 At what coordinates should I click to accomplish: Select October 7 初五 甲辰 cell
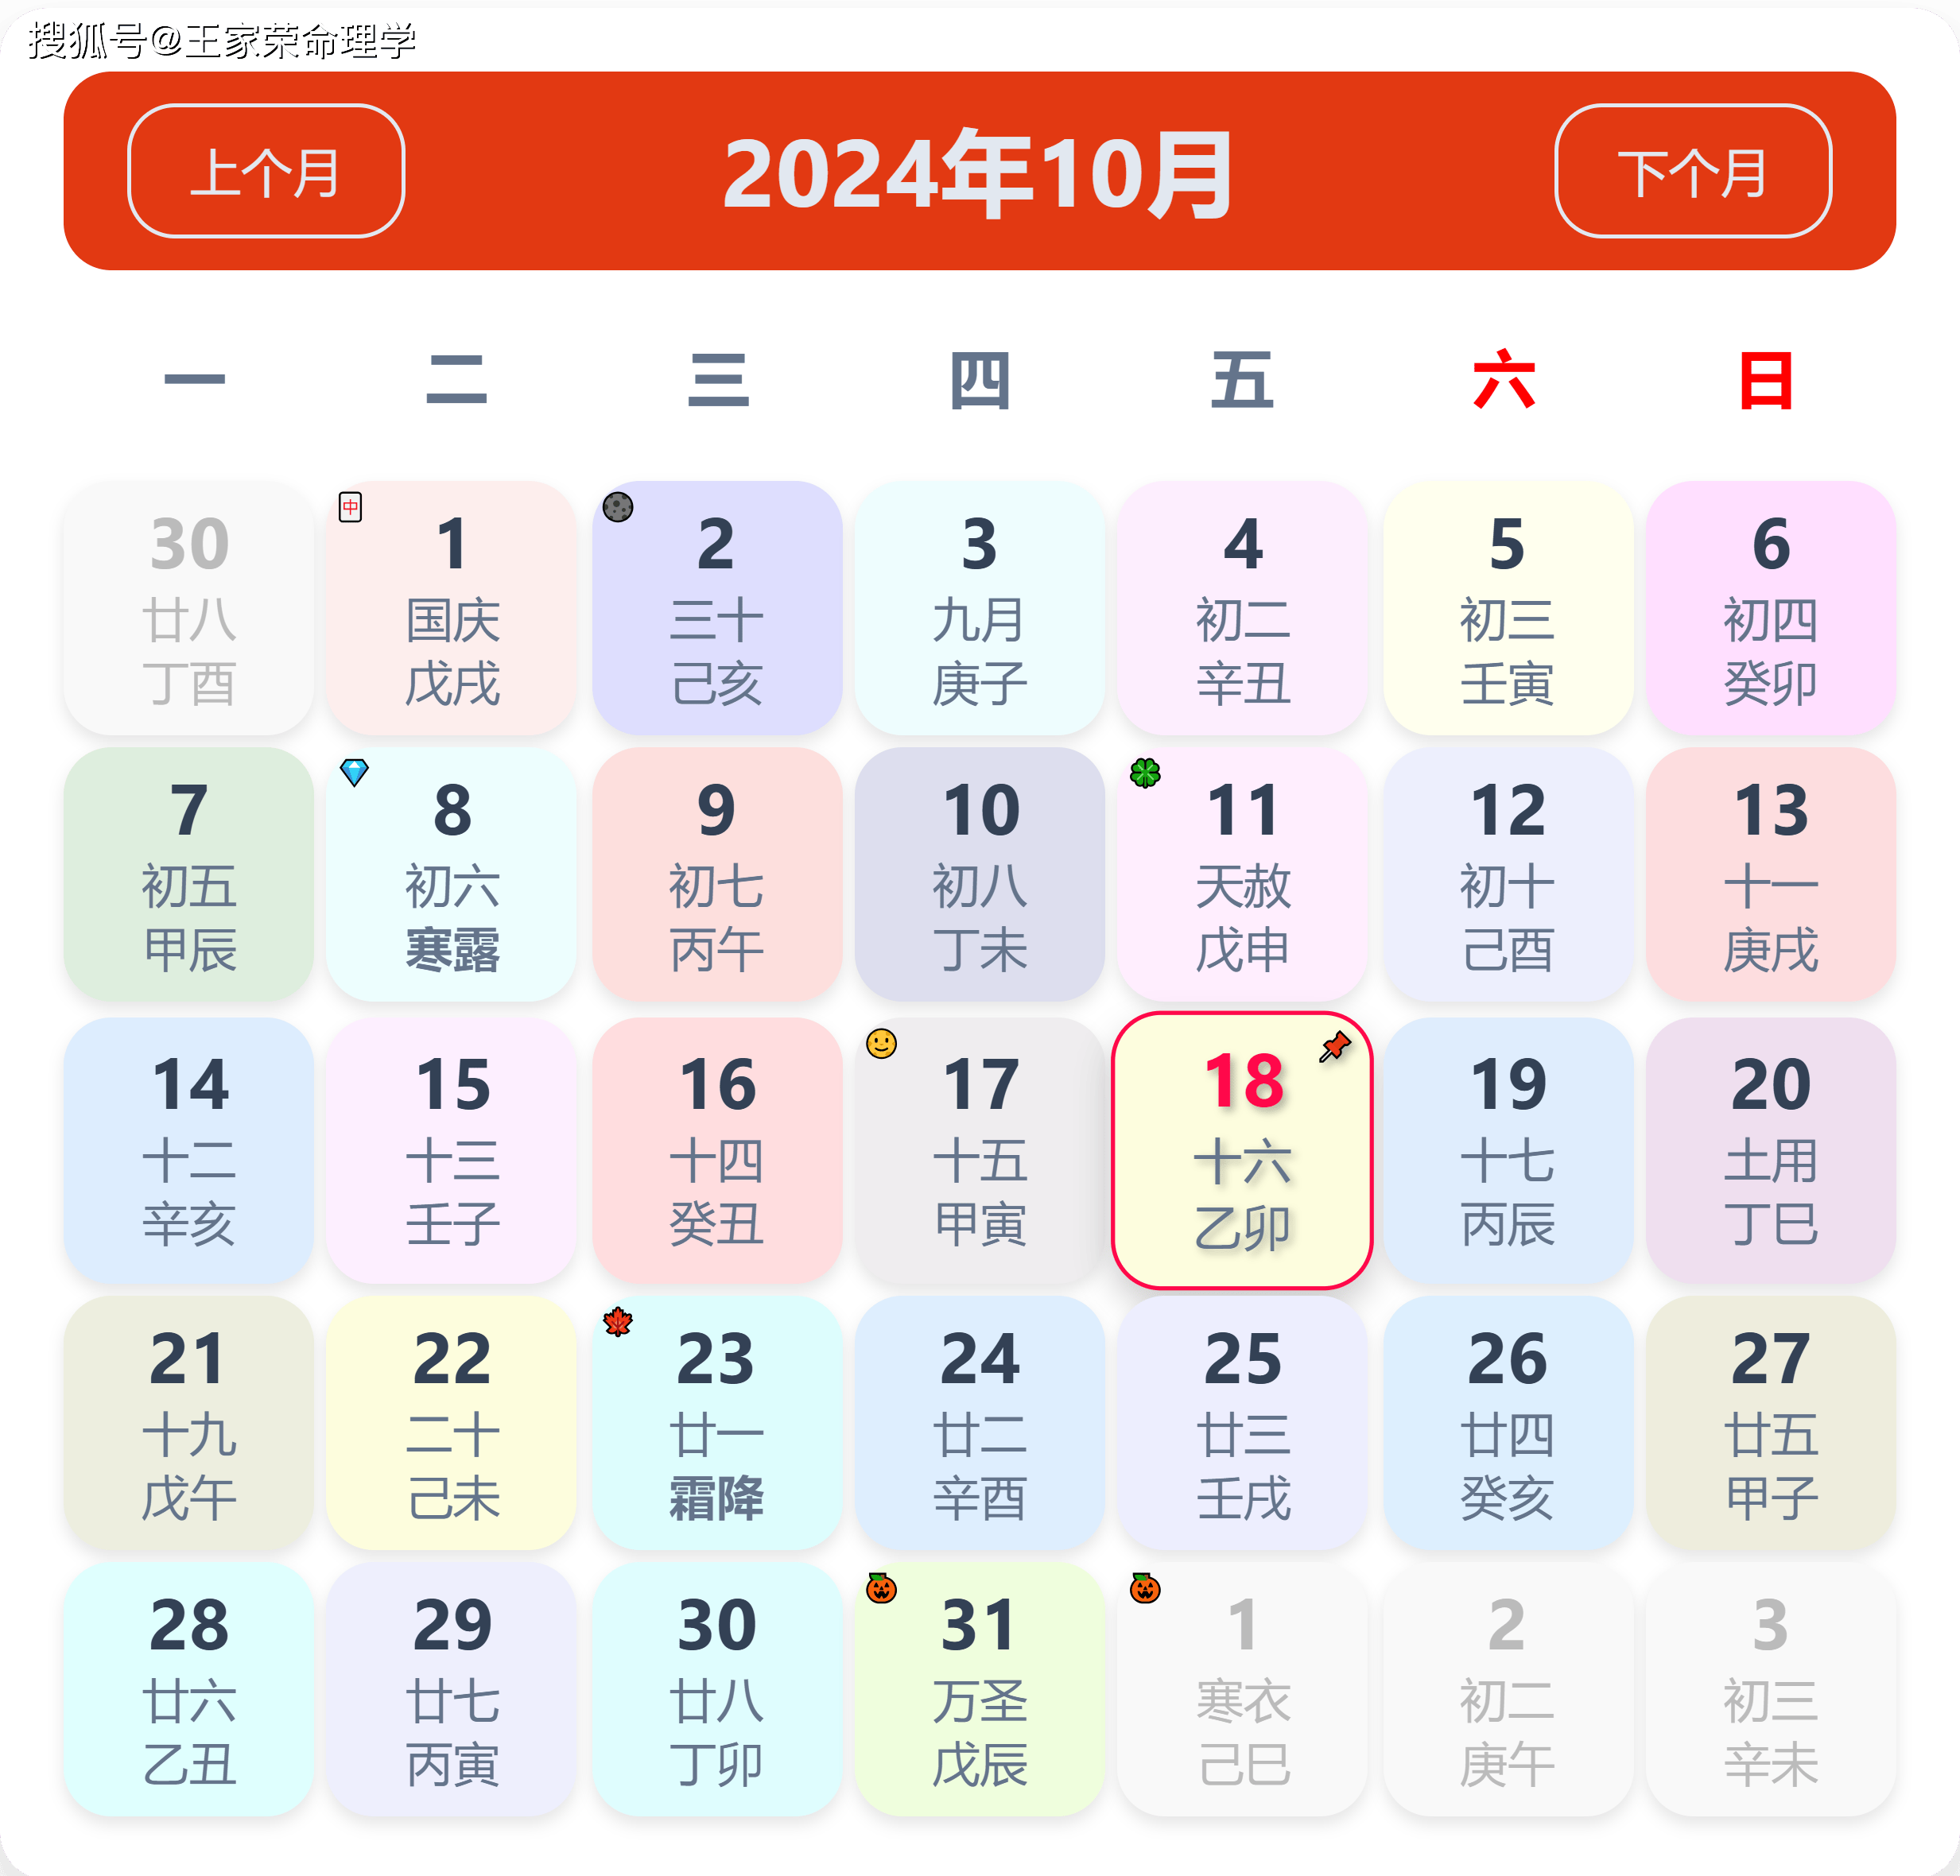pyautogui.click(x=189, y=874)
